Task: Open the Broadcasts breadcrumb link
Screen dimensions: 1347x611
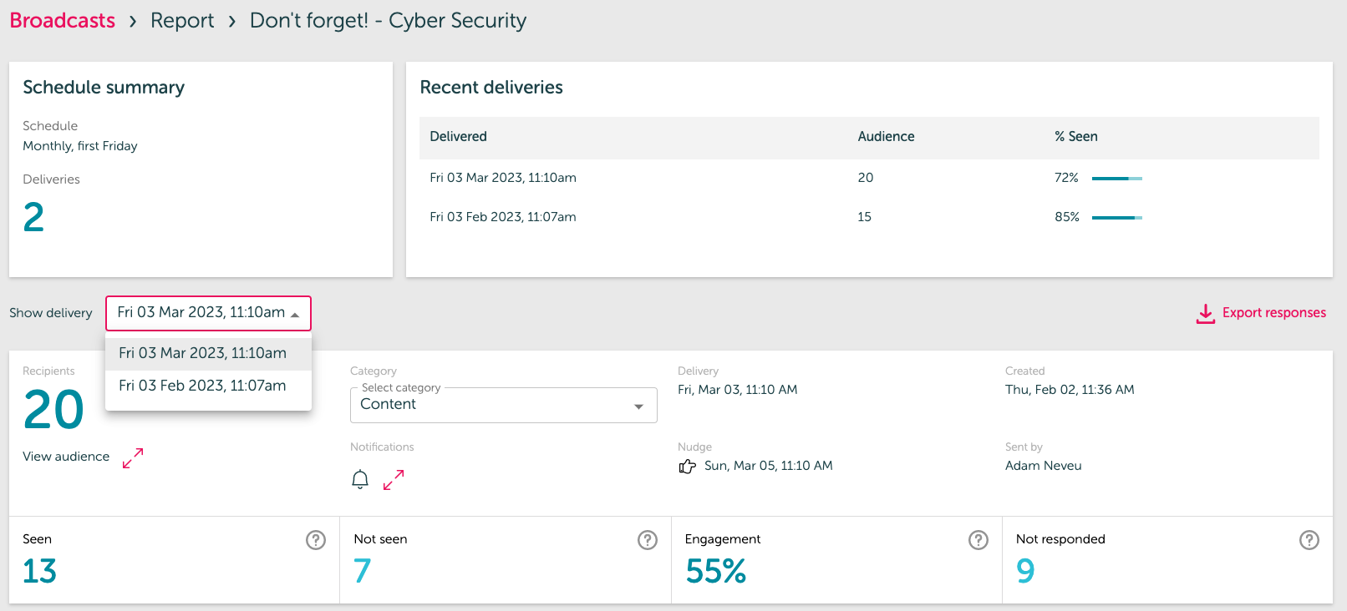Action: click(63, 21)
